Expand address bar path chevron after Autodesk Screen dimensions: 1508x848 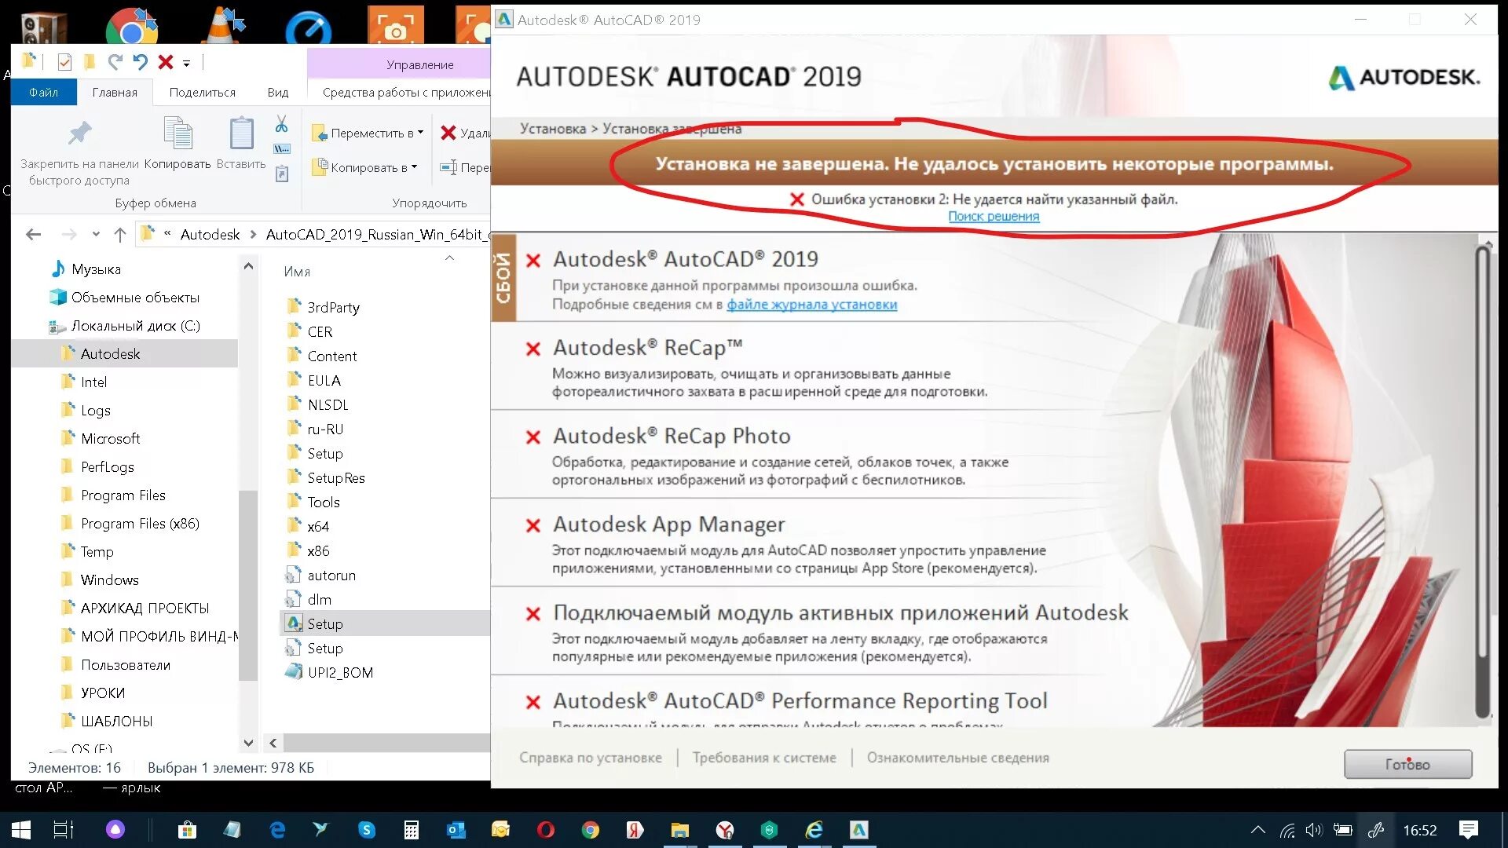pos(253,234)
